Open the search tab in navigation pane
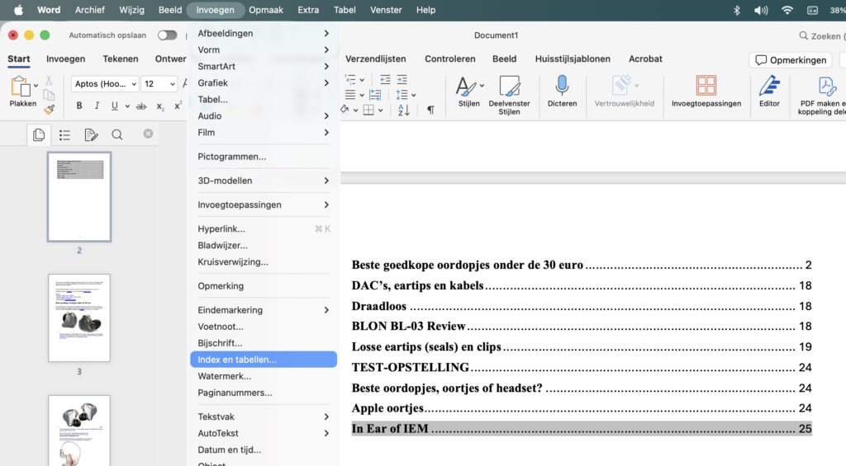This screenshot has width=846, height=466. pos(116,134)
